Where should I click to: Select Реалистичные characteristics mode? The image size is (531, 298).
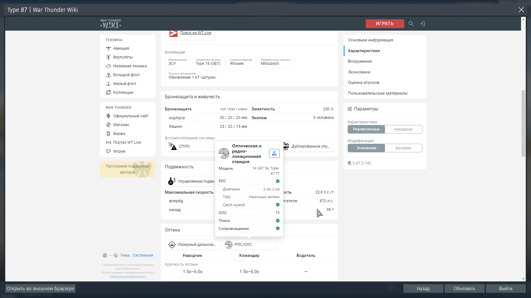pos(366,129)
